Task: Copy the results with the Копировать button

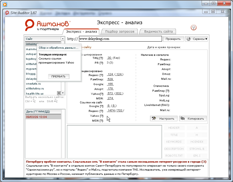Action: (x=193, y=118)
